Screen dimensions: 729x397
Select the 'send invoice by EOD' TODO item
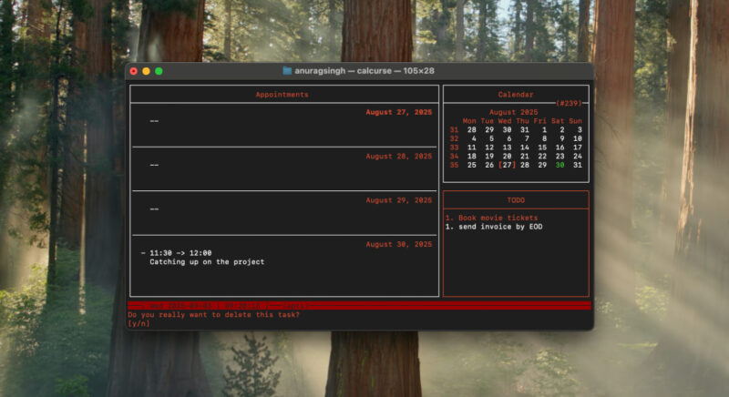[x=494, y=227]
